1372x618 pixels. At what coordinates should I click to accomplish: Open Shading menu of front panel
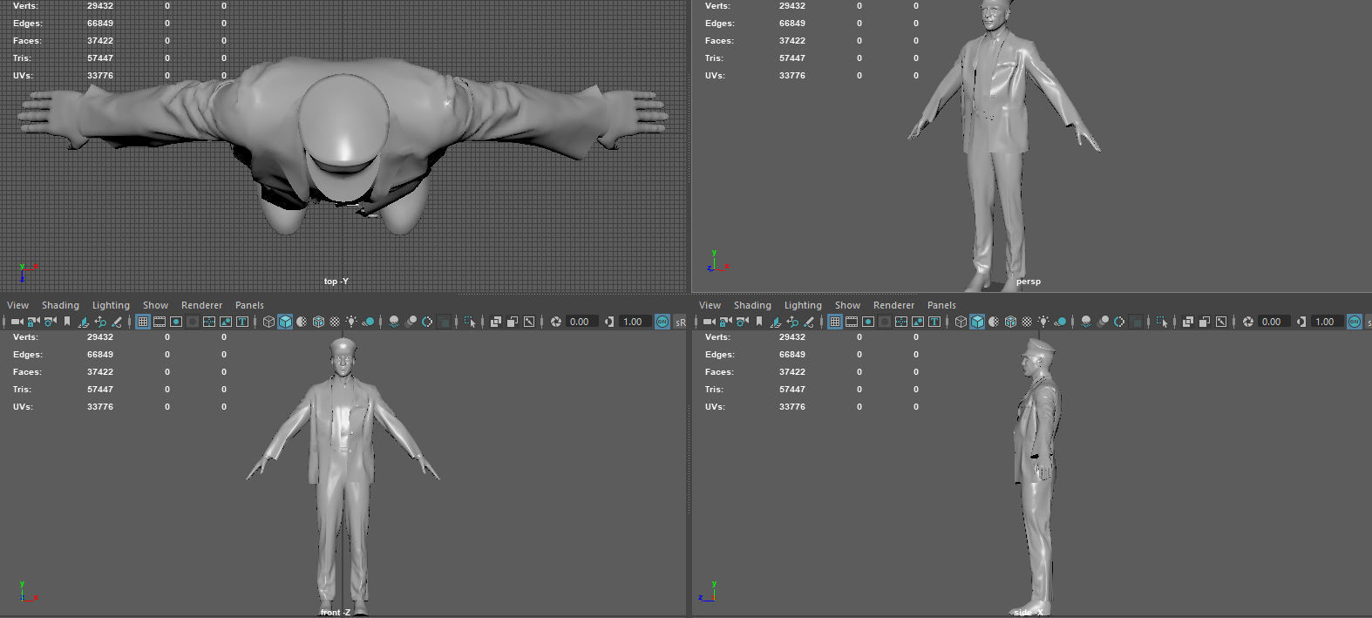pyautogui.click(x=60, y=305)
